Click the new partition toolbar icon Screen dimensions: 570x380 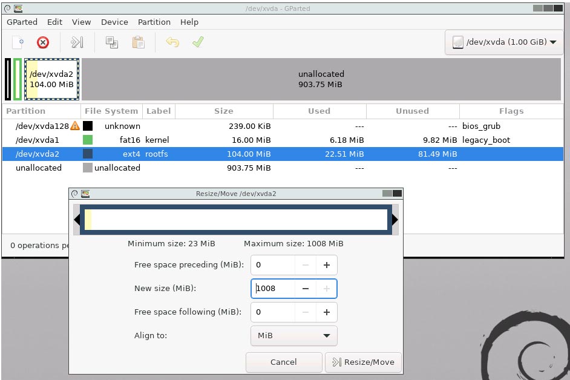coord(18,42)
